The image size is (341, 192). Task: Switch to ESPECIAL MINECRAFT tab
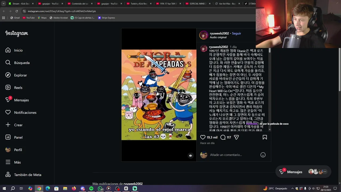198,4
